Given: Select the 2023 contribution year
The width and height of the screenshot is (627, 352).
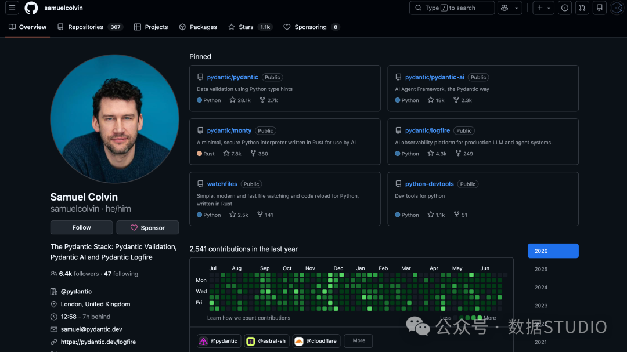Looking at the screenshot, I should click(553, 306).
